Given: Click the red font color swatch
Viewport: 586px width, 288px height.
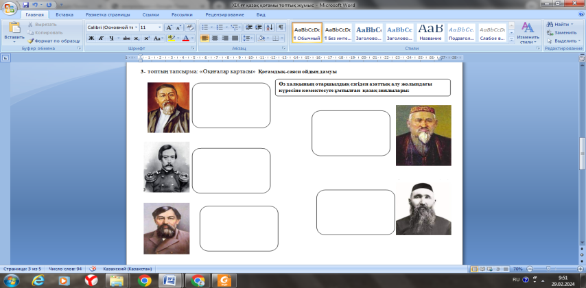Looking at the screenshot, I should coord(186,39).
